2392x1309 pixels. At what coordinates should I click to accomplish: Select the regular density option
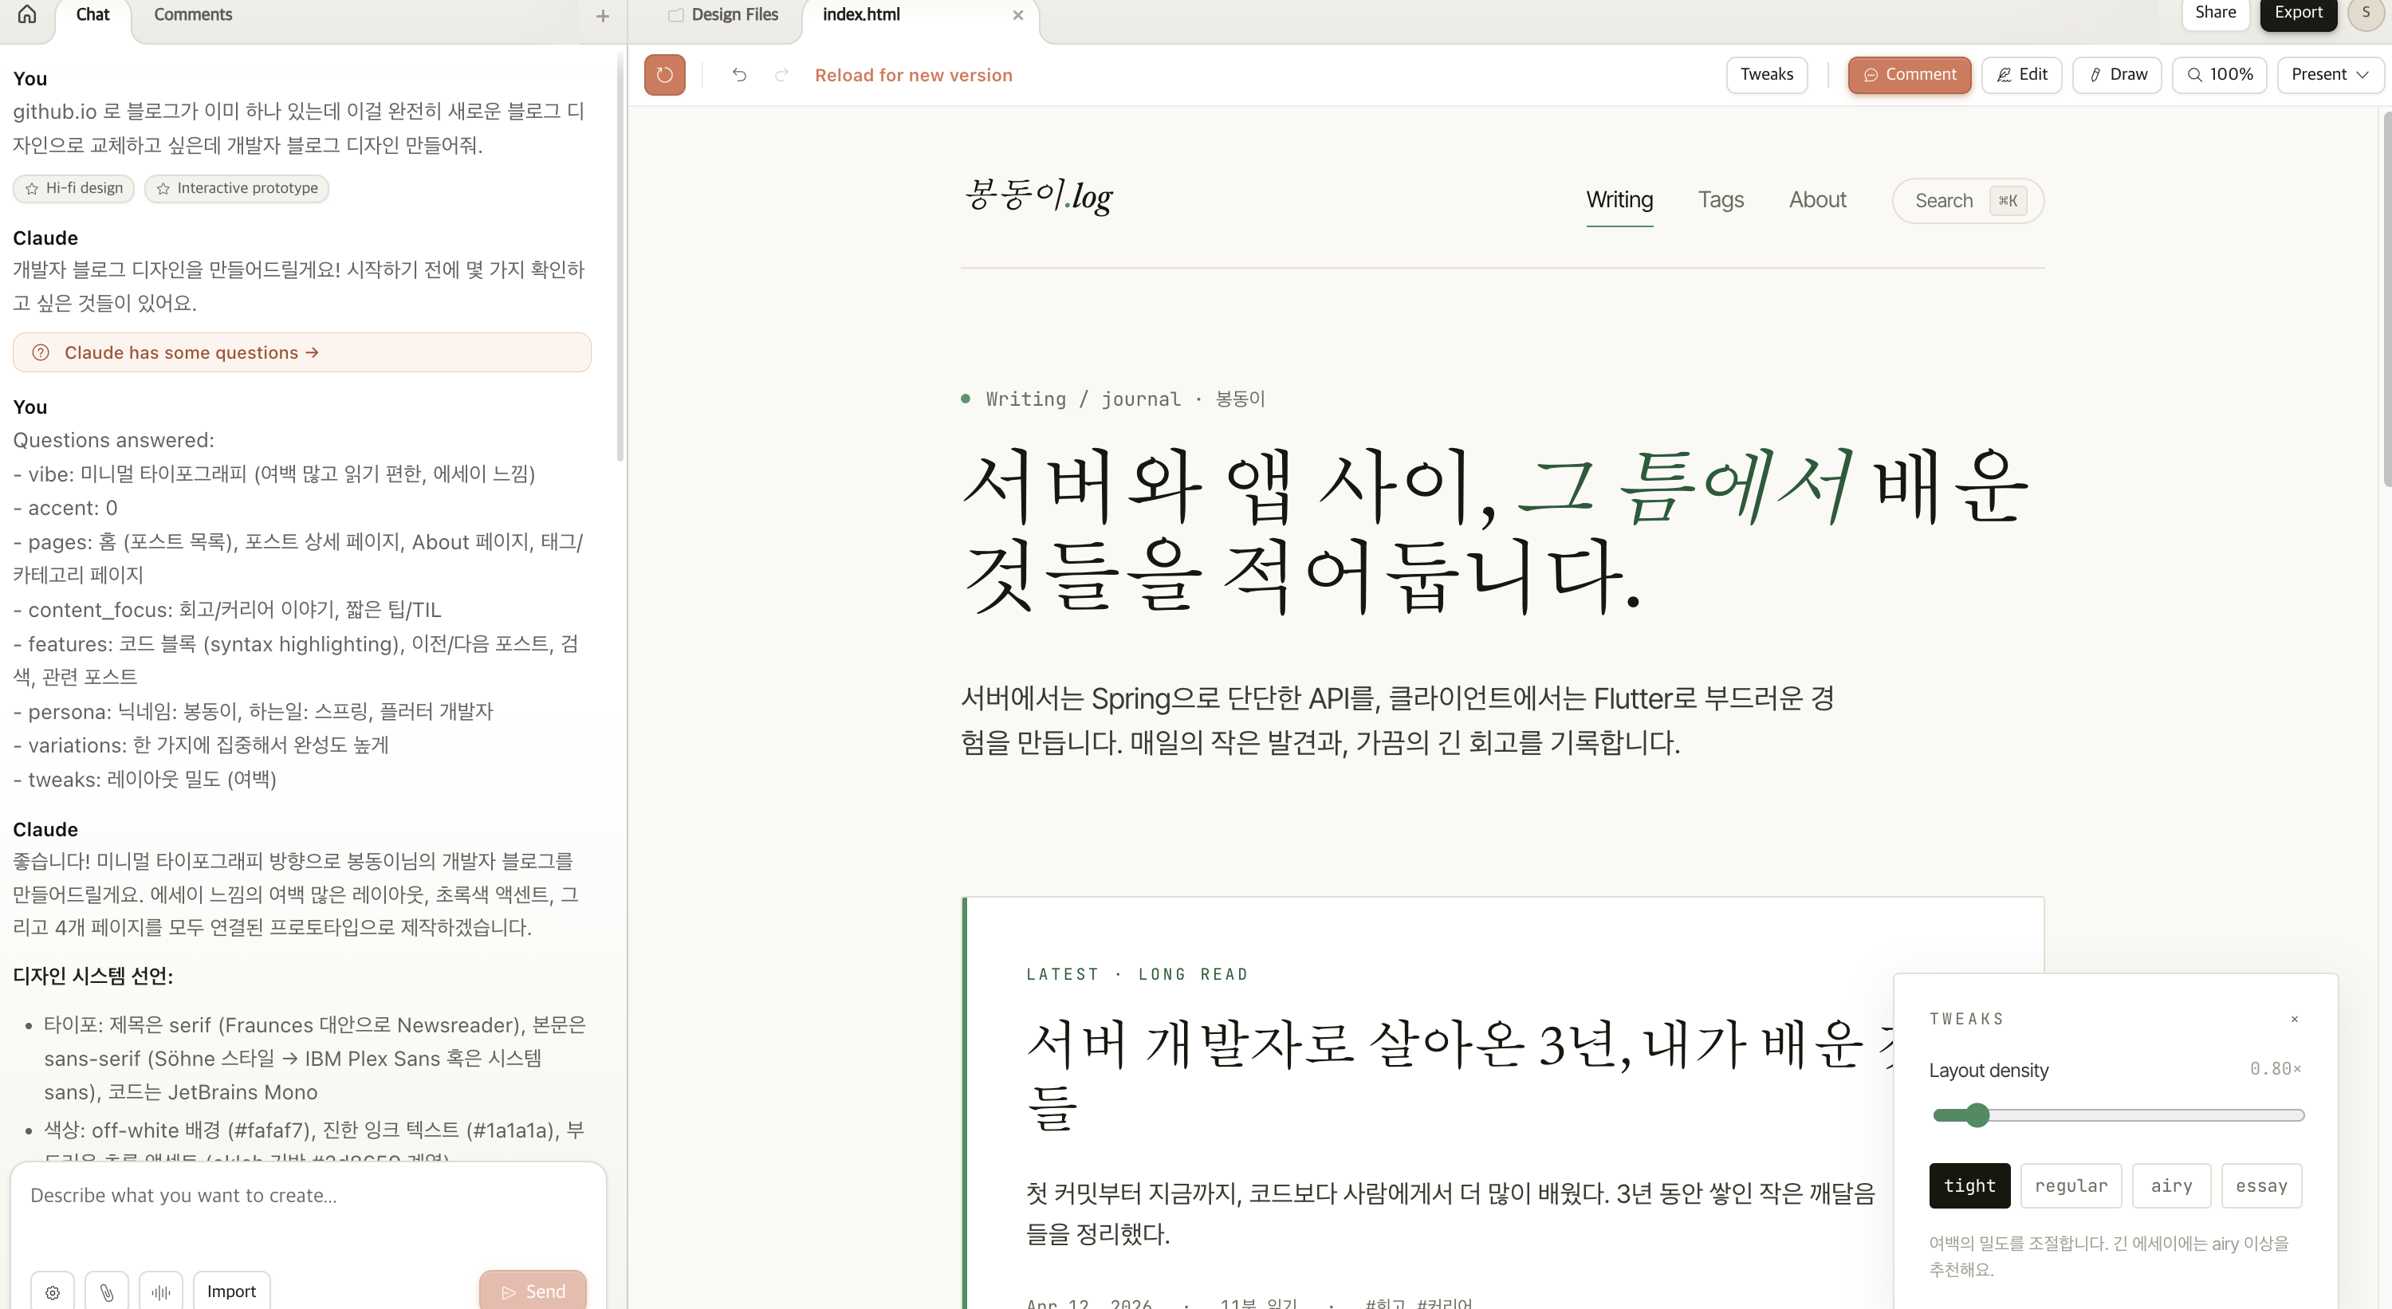click(x=2071, y=1185)
